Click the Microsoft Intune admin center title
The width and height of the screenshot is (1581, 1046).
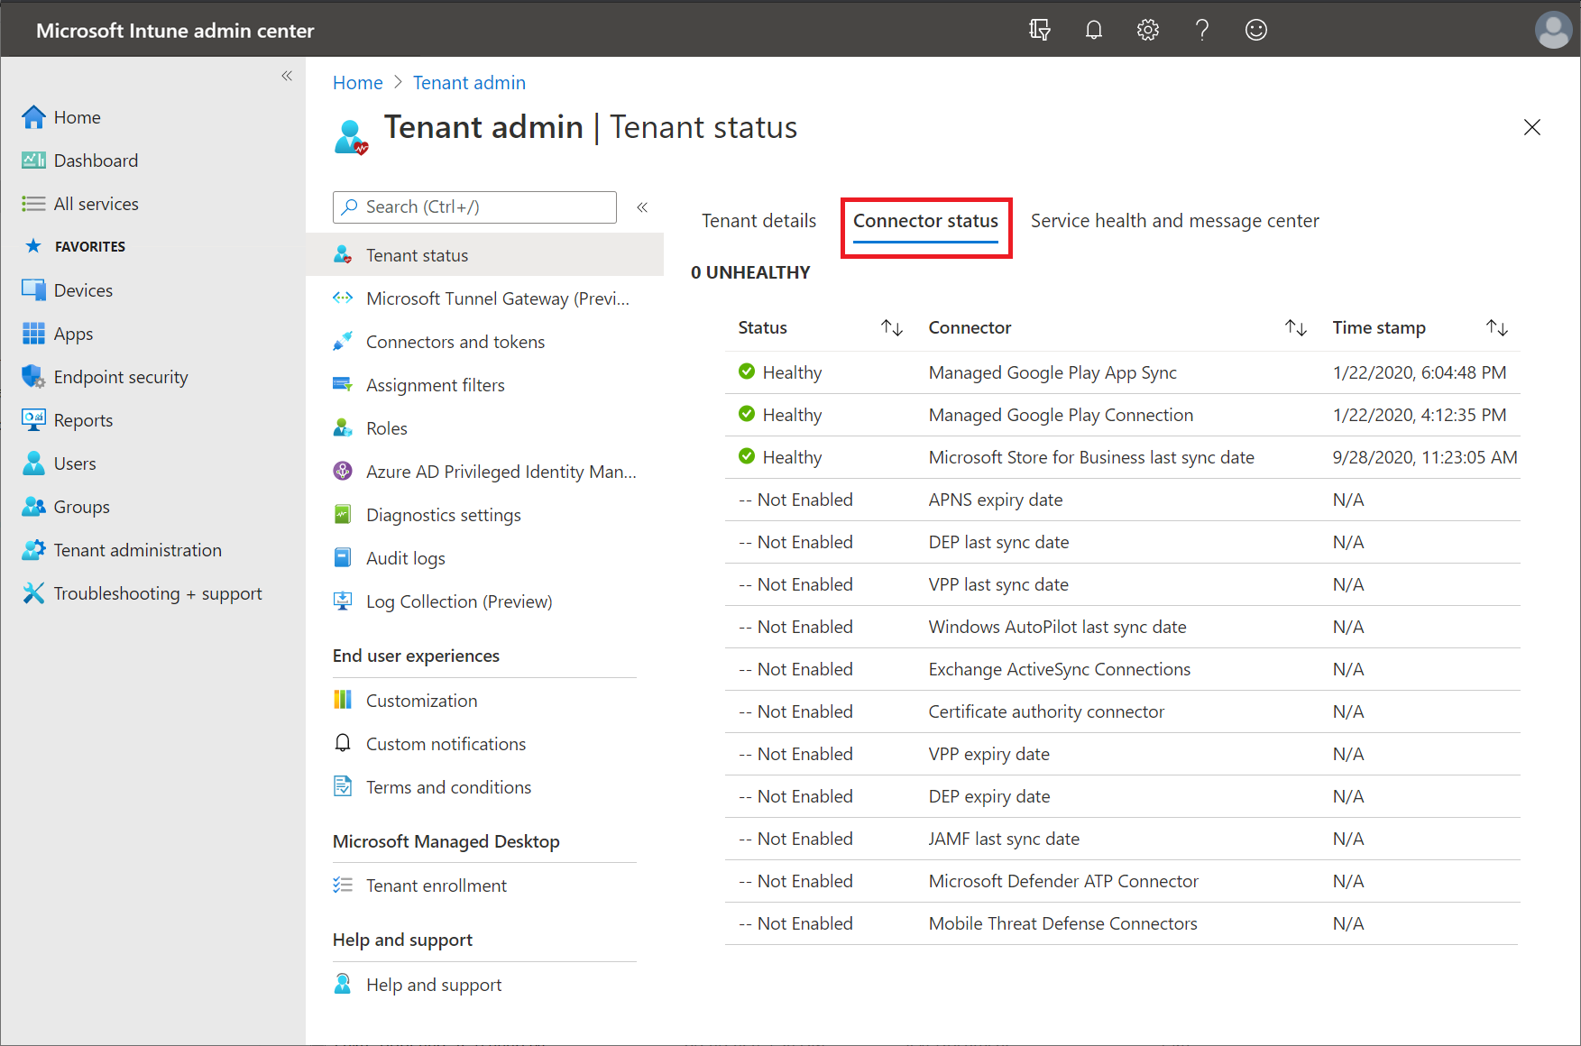click(x=175, y=31)
